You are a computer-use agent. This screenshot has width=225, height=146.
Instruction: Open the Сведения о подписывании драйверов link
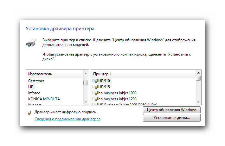point(67,119)
